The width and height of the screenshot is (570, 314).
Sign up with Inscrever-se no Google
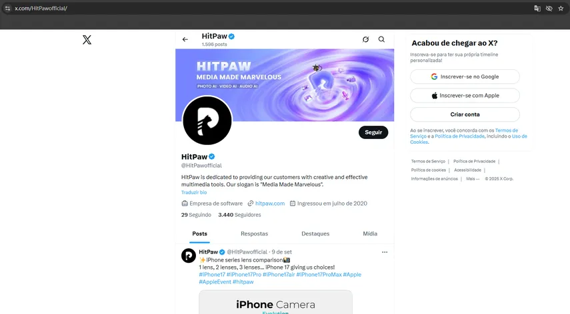465,77
